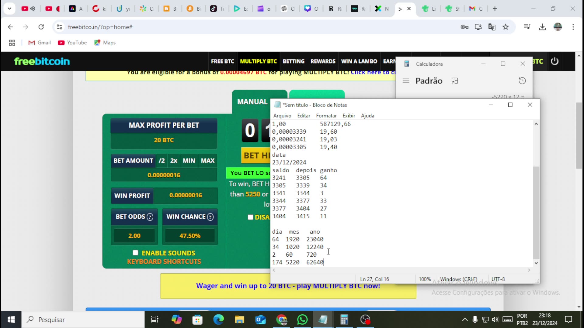The width and height of the screenshot is (584, 328).
Task: Open Calculator history panel
Action: [x=522, y=80]
